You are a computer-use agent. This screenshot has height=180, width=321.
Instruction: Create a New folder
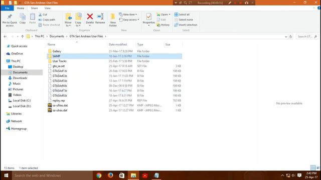113,20
